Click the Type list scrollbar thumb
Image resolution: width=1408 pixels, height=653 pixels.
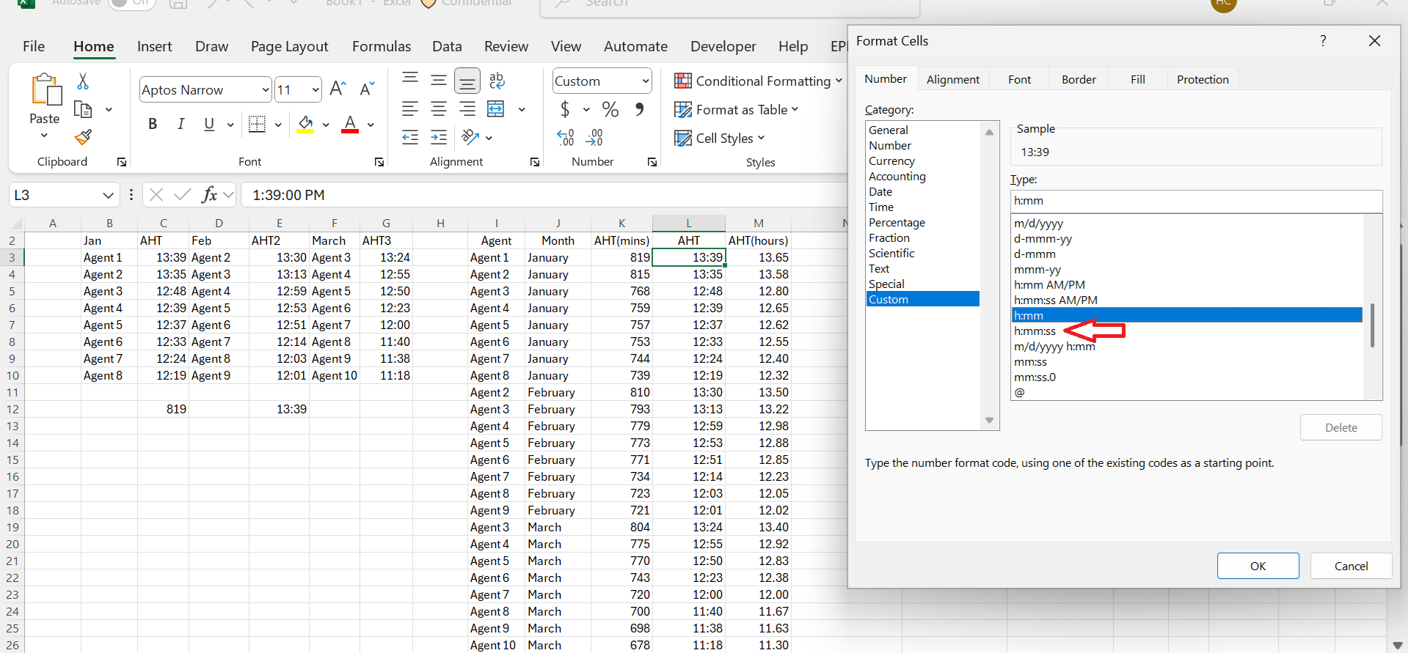pos(1372,325)
